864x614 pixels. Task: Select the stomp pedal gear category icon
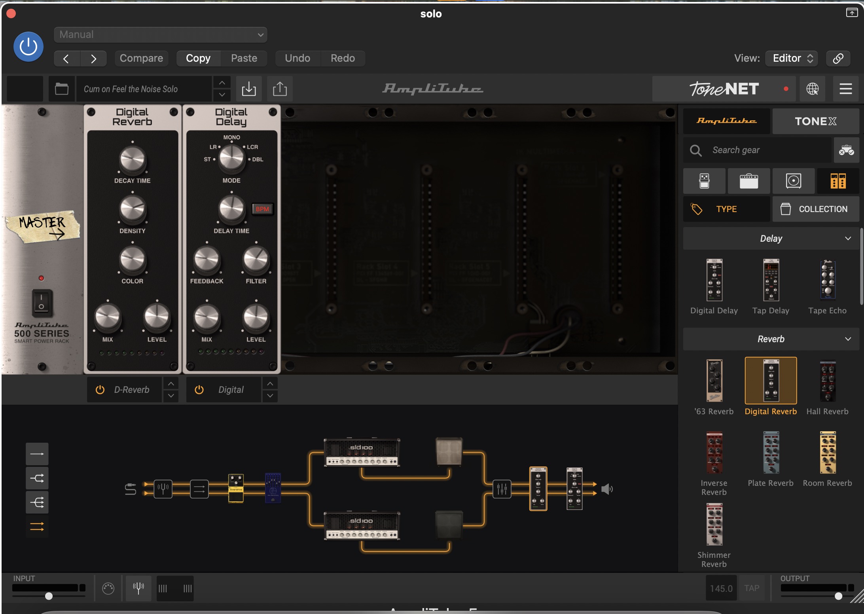coord(704,181)
